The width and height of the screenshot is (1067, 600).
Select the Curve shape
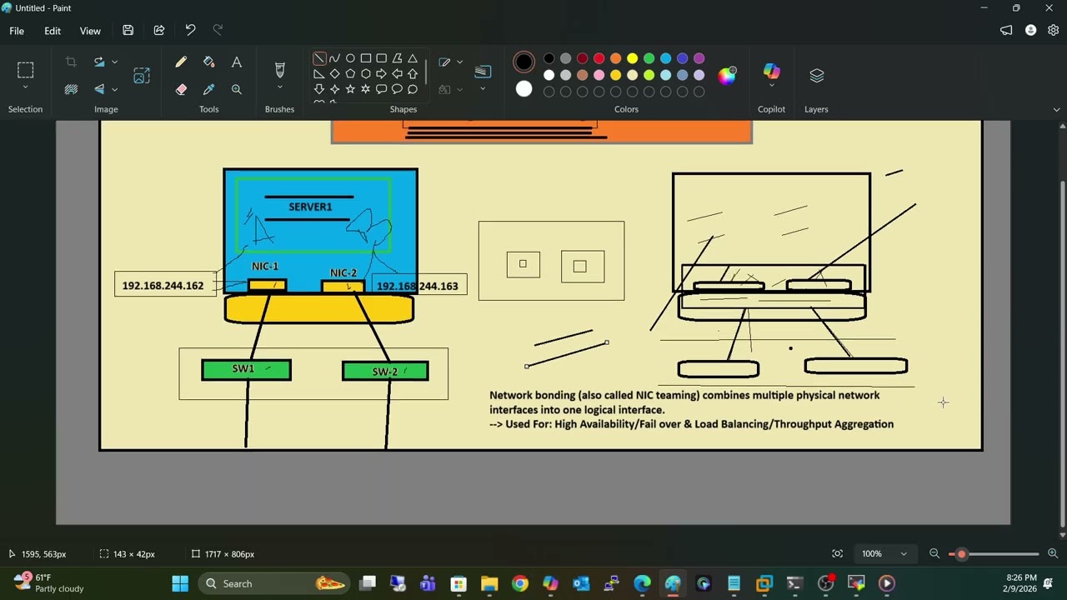(x=334, y=58)
